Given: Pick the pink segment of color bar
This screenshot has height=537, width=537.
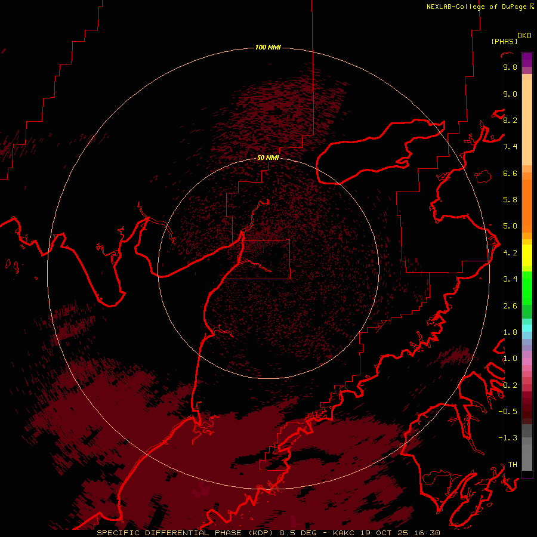Looking at the screenshot, I should (x=527, y=362).
